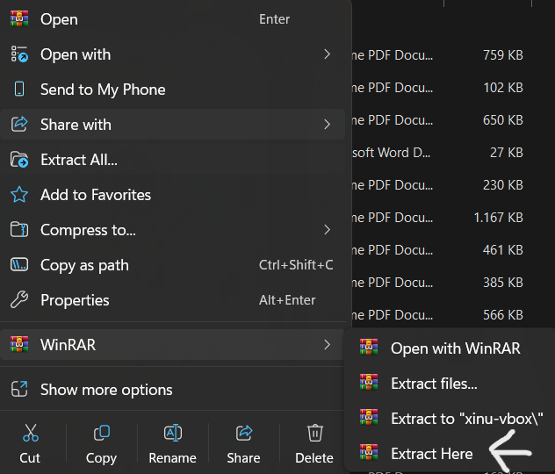Open the Share with menu entry
The width and height of the screenshot is (555, 474).
(172, 124)
